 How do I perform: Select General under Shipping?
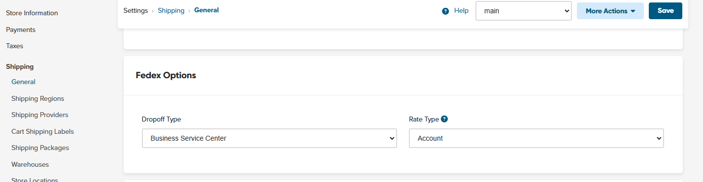pos(23,82)
